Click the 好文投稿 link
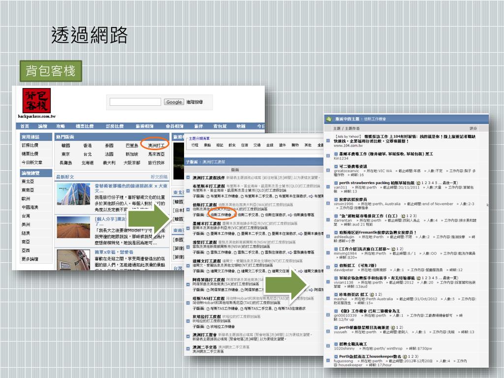The image size is (504, 378). (x=159, y=177)
